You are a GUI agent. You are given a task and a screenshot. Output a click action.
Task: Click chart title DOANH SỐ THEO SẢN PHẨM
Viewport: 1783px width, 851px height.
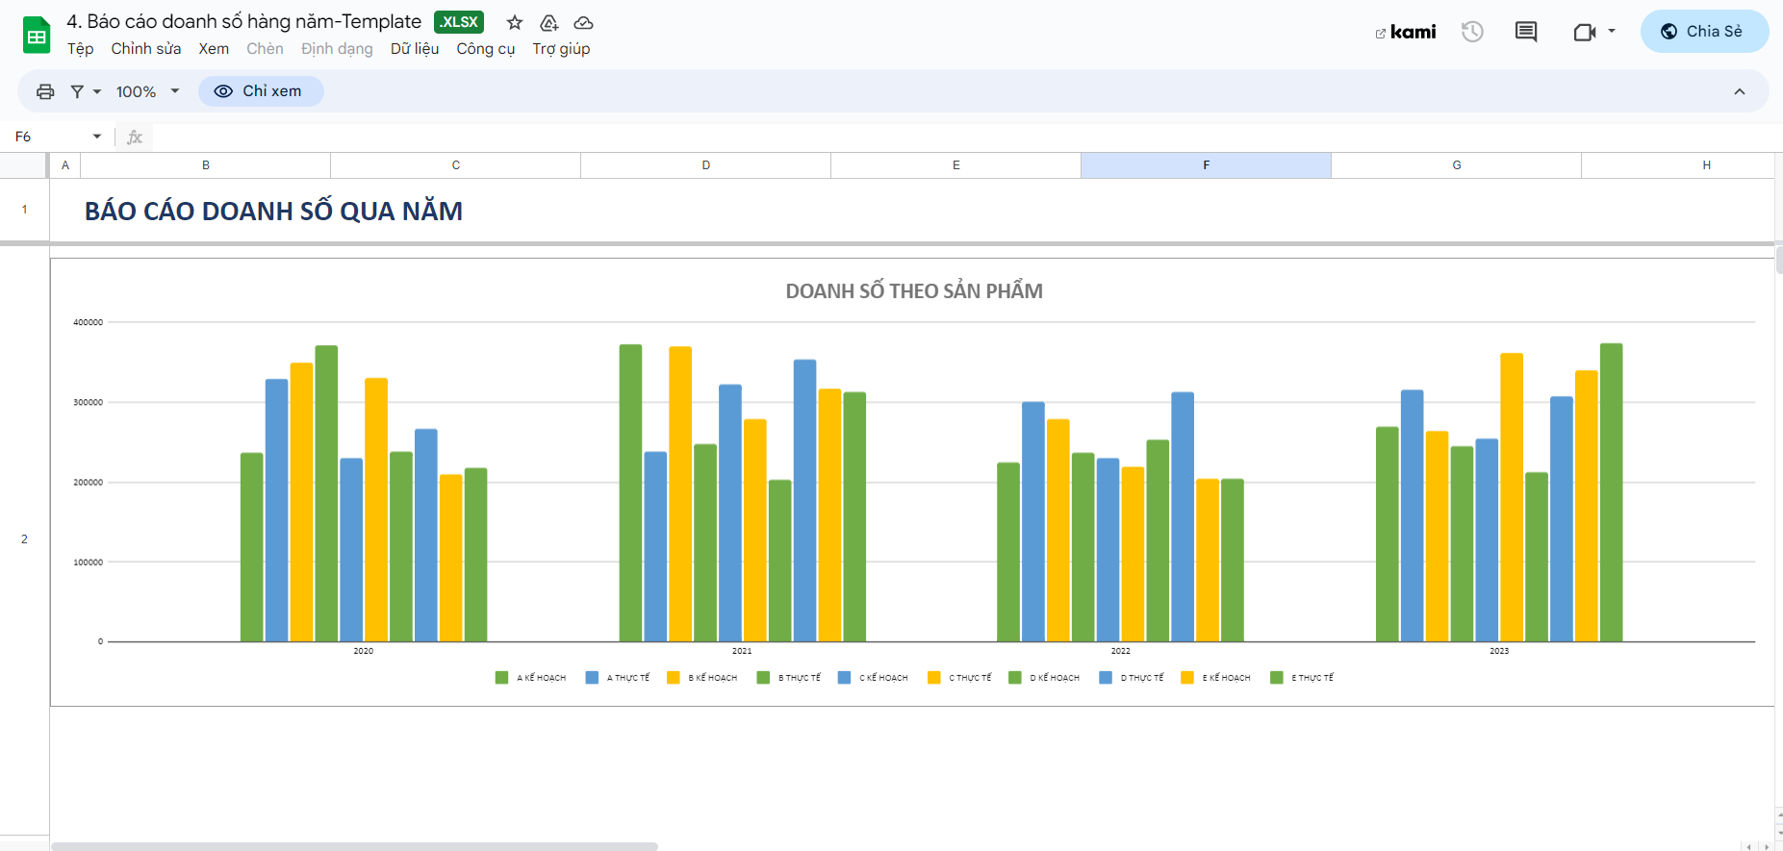pos(914,291)
